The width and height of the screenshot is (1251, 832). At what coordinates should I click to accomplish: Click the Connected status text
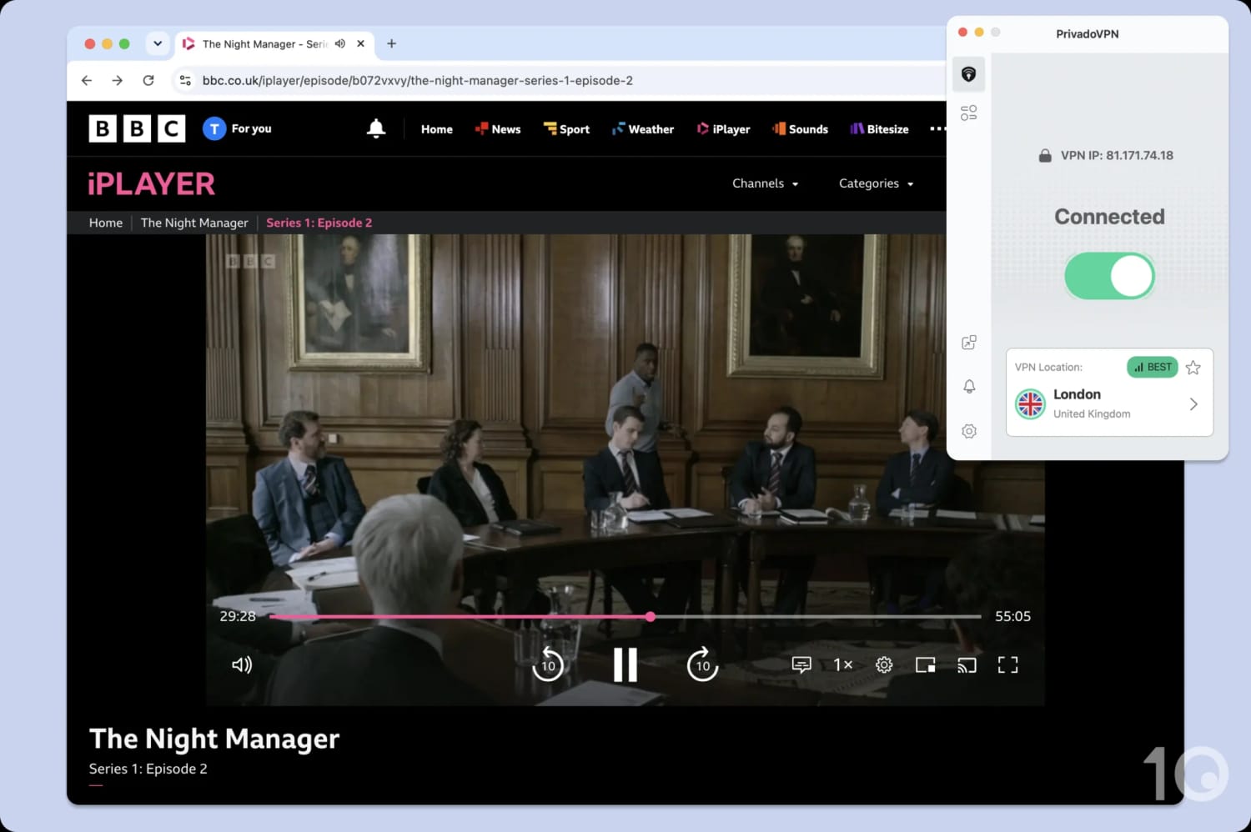click(1109, 217)
